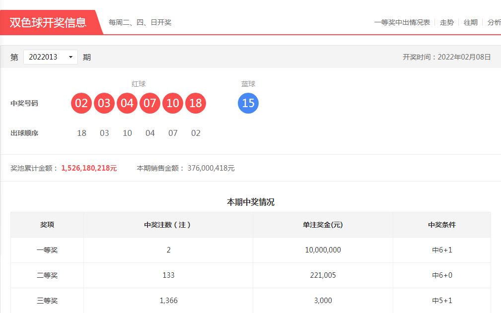This screenshot has height=313, width=501.
Task: Click the 中奖注数（注）column header
Action: coord(167,225)
